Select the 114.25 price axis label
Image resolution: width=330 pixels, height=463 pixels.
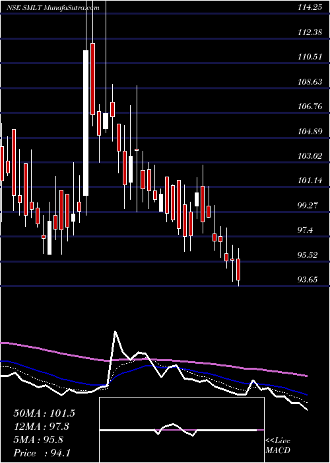(310, 8)
